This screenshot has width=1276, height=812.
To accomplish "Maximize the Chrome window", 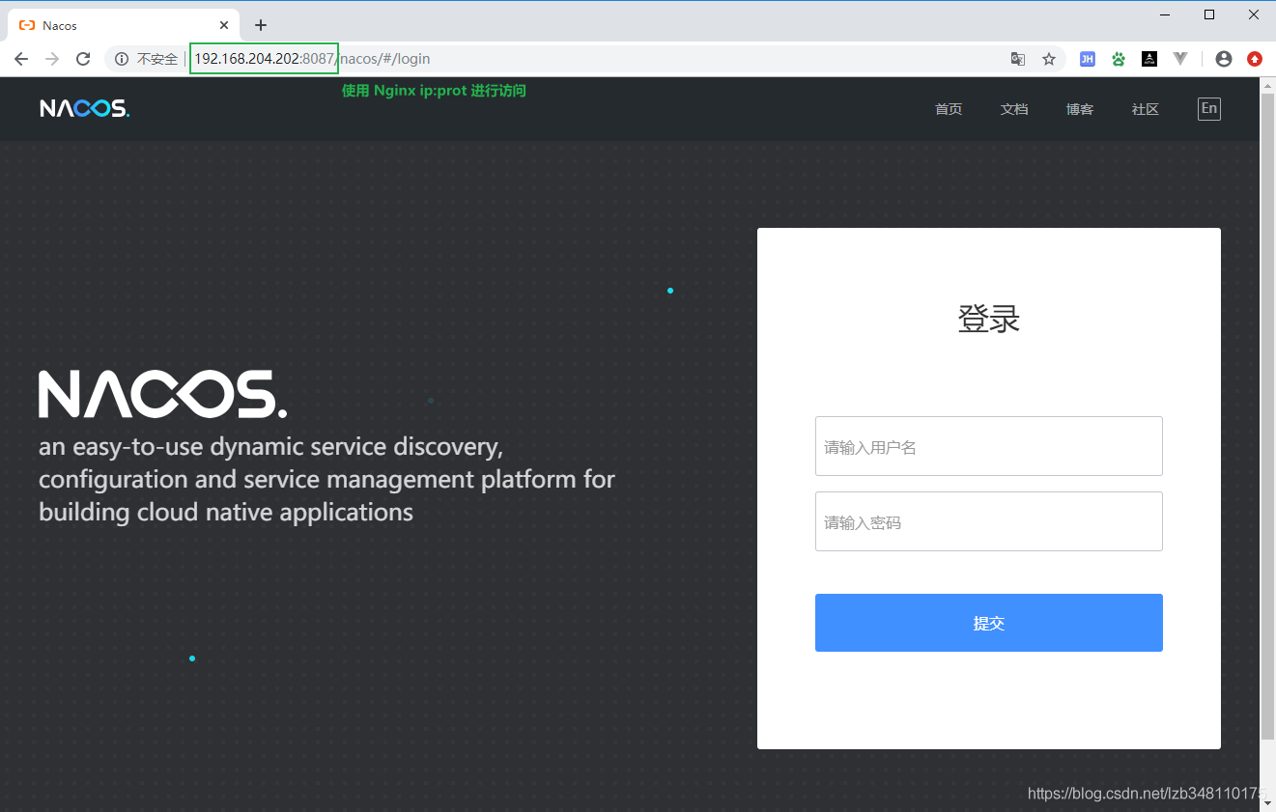I will tap(1209, 14).
